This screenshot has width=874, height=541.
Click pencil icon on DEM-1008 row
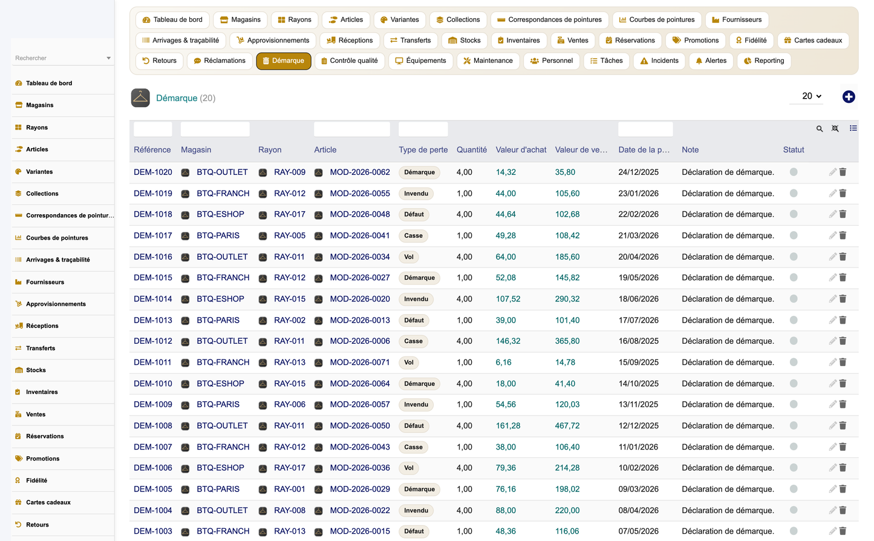tap(833, 426)
